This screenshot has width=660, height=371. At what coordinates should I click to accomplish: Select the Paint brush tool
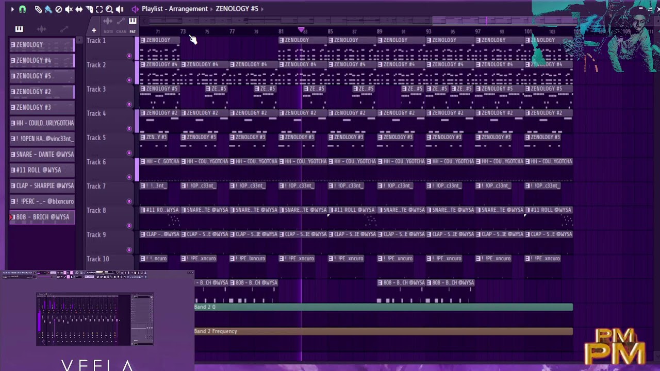click(48, 9)
